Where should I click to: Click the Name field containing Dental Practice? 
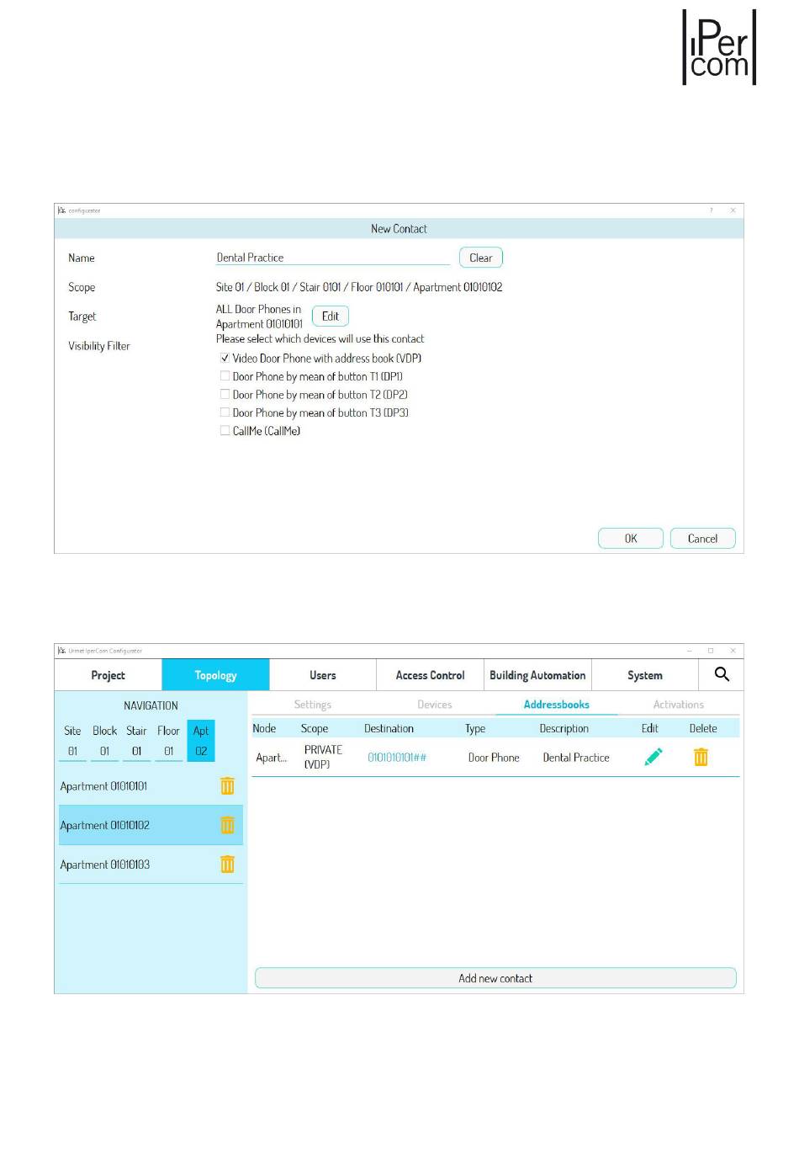333,258
